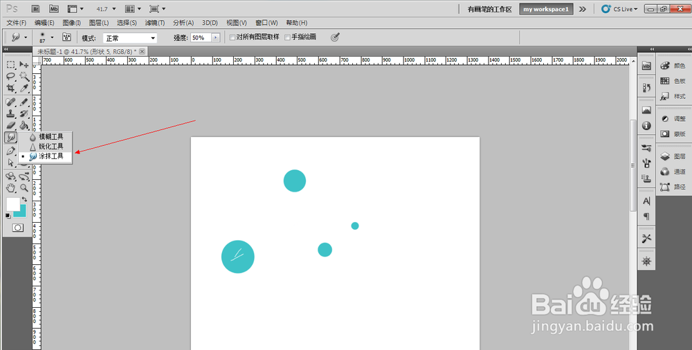Select the Zoom magnifier tool
Viewport: 692px width, 350px height.
point(24,188)
